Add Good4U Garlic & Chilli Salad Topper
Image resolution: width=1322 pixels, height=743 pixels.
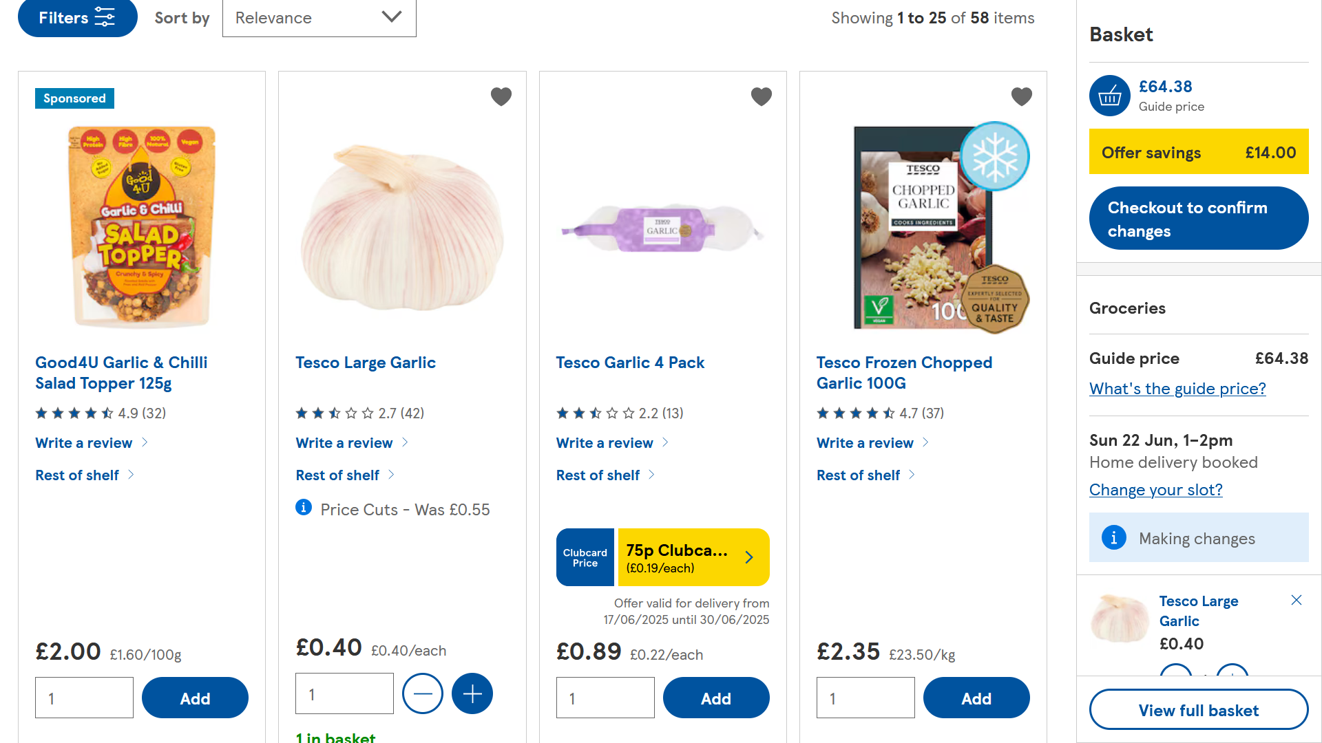click(195, 698)
